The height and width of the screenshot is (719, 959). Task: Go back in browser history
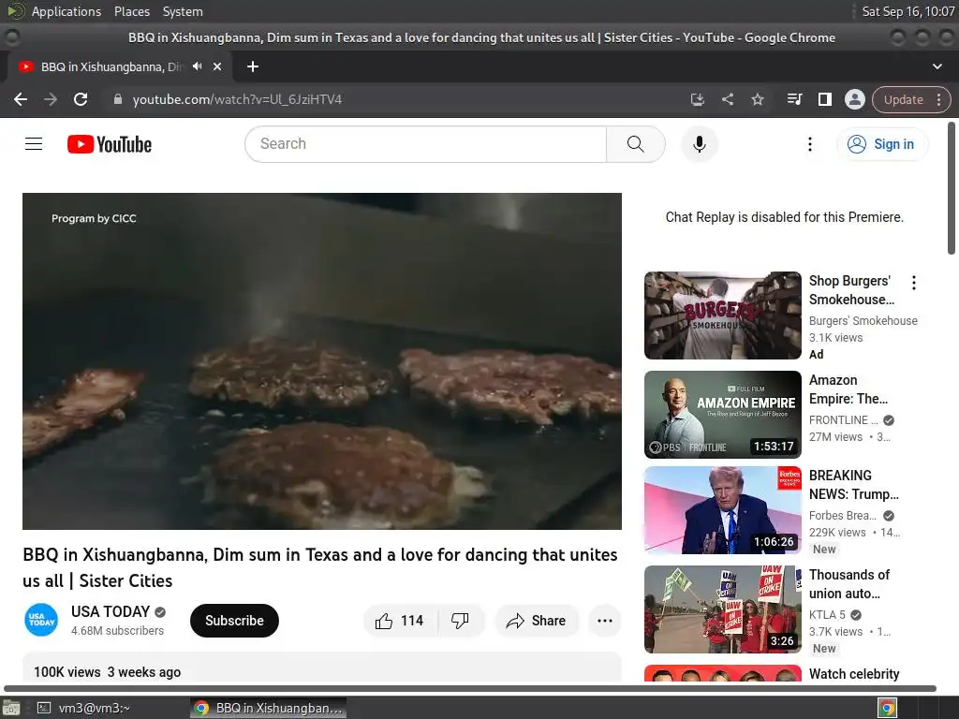tap(21, 99)
